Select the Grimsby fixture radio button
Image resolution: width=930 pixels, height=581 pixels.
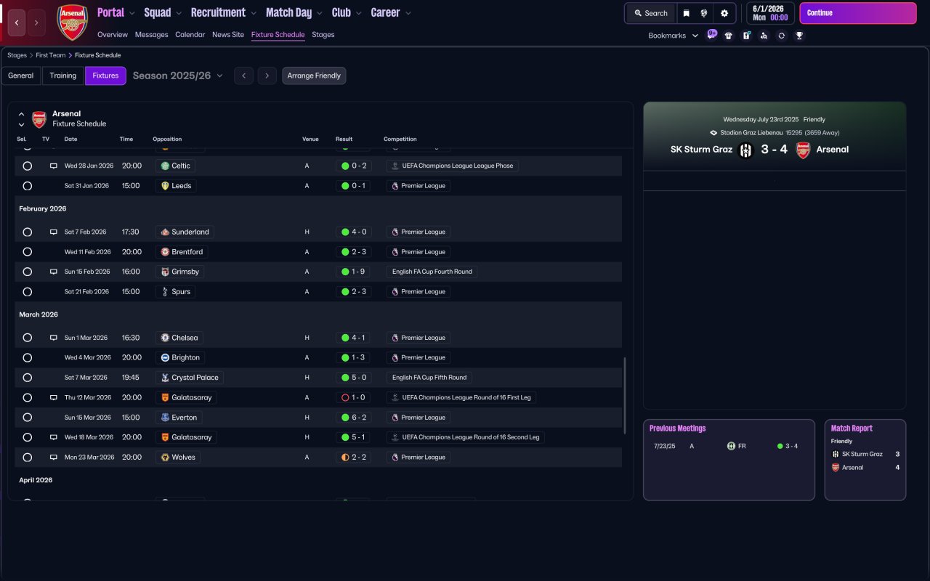coord(28,272)
